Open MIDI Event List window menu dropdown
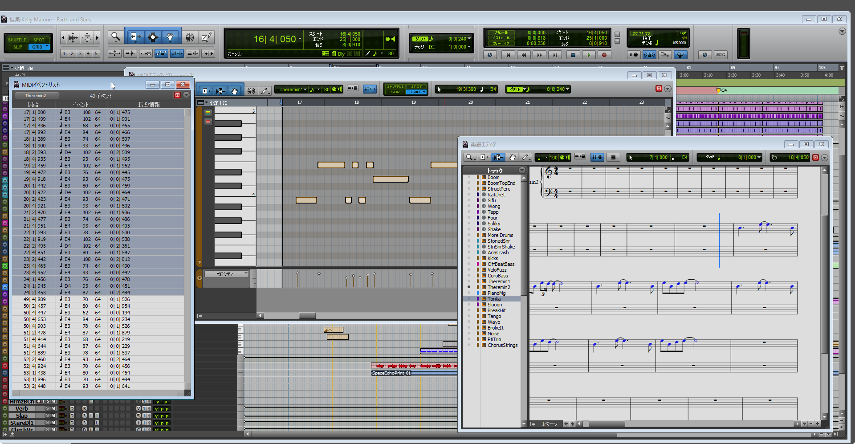The image size is (855, 444). [x=187, y=95]
